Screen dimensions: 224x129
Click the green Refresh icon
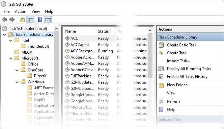[x=161, y=101]
